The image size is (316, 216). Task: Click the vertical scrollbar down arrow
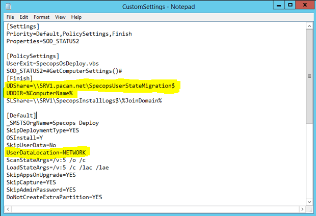click(309, 202)
